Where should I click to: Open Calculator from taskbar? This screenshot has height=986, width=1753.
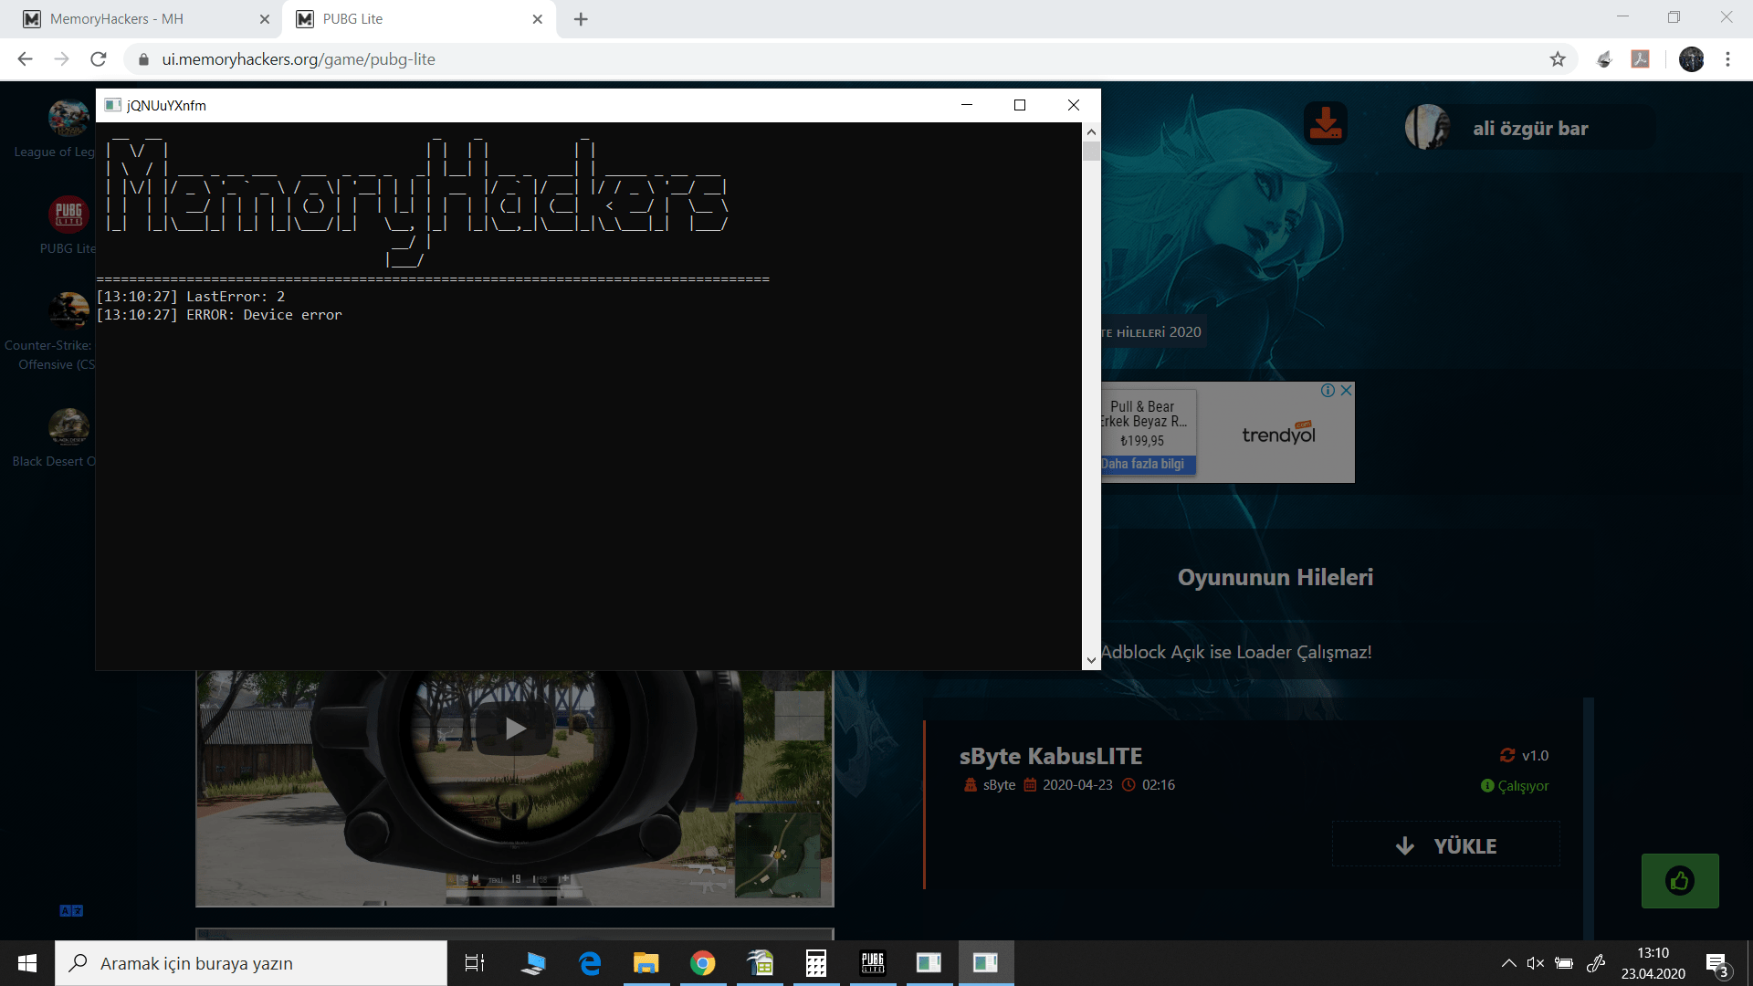(816, 963)
